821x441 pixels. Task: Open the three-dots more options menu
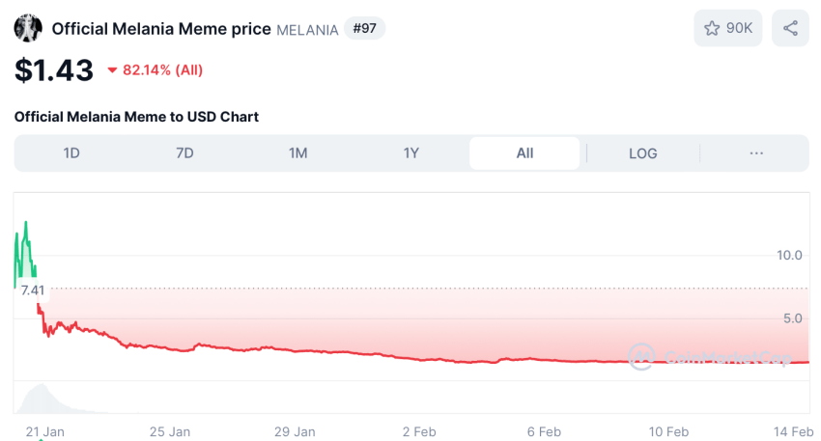(x=756, y=153)
